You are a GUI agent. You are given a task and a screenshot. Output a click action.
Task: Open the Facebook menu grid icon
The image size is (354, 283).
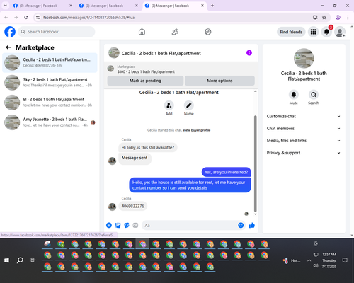click(x=313, y=32)
